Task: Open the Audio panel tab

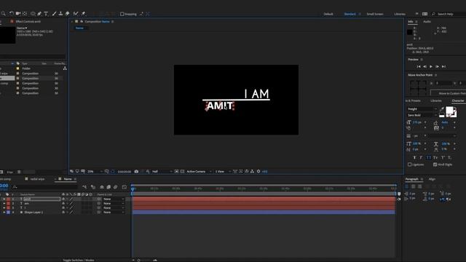Action: click(427, 22)
